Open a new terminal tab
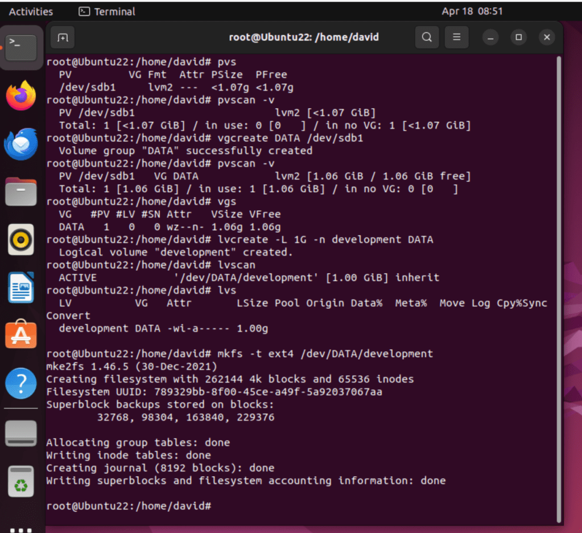The height and width of the screenshot is (533, 582). pos(63,38)
